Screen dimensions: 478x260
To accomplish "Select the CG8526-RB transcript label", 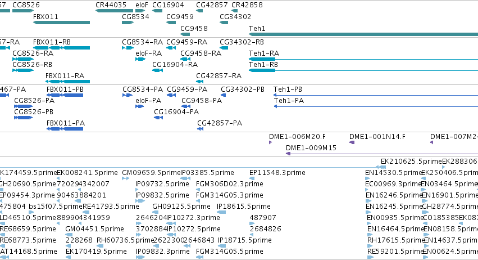I will click(x=33, y=65).
